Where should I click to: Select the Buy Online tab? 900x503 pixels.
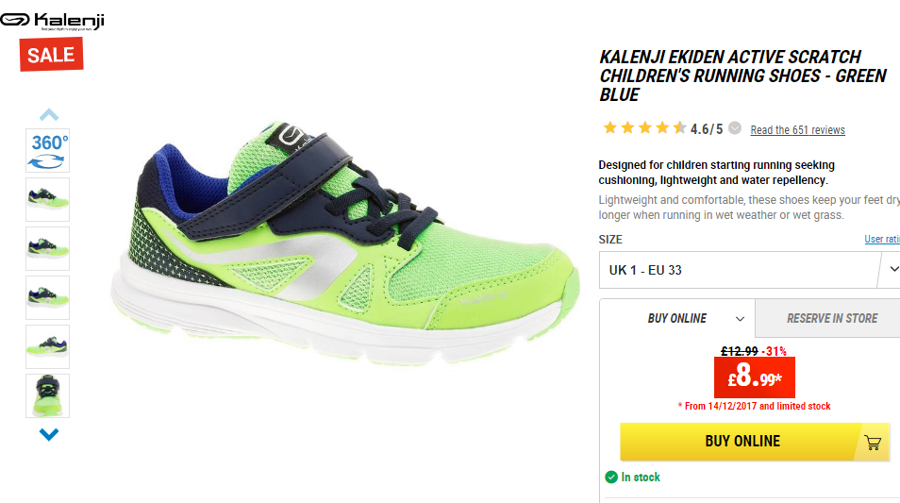tap(677, 318)
